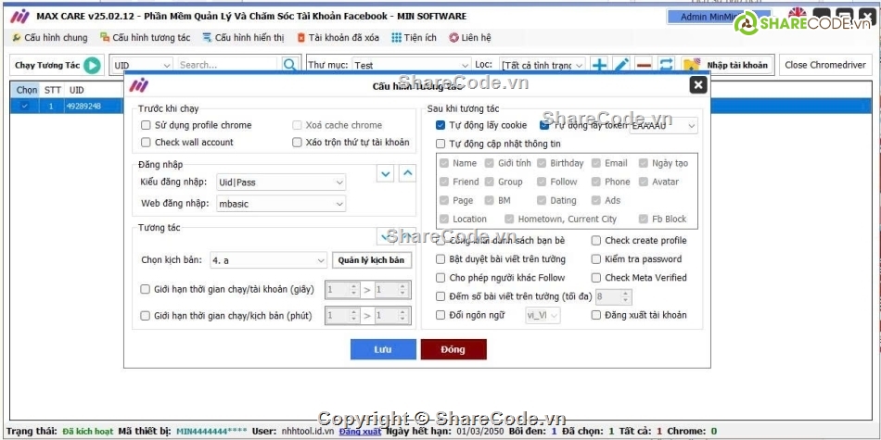
Task: Tick Giới hạn thời gian chạy/tài khoản checkbox
Action: click(x=145, y=290)
